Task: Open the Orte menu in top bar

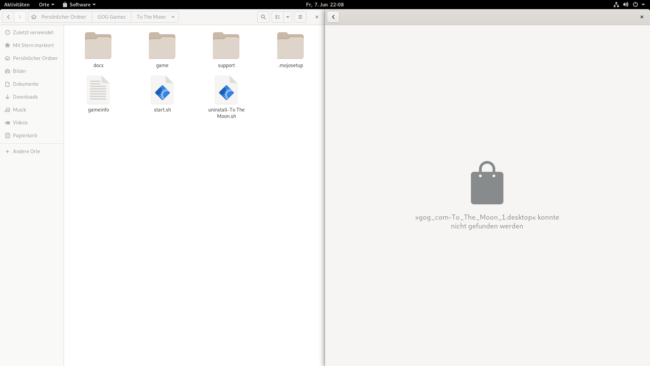Action: tap(46, 4)
